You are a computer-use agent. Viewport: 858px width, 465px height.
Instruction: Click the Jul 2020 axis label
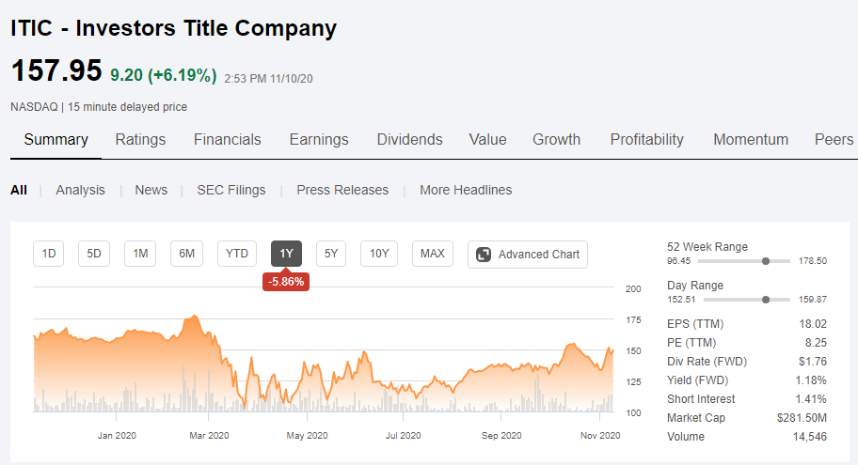404,436
